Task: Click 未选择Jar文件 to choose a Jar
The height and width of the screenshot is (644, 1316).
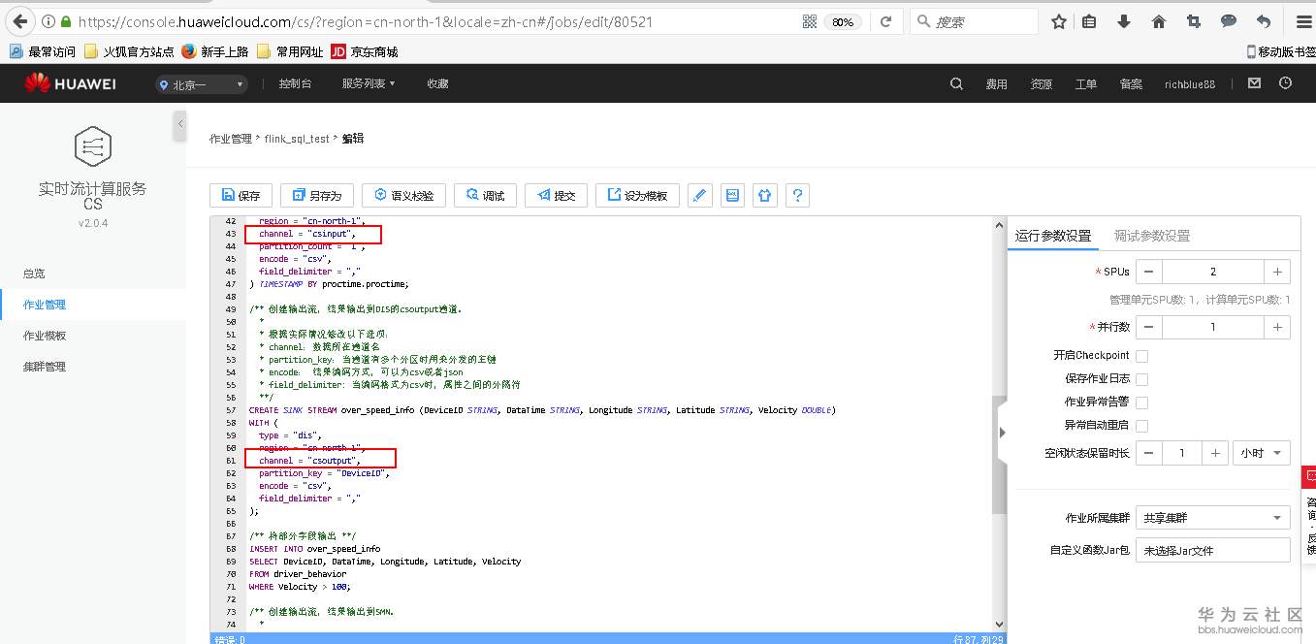Action: click(1211, 550)
